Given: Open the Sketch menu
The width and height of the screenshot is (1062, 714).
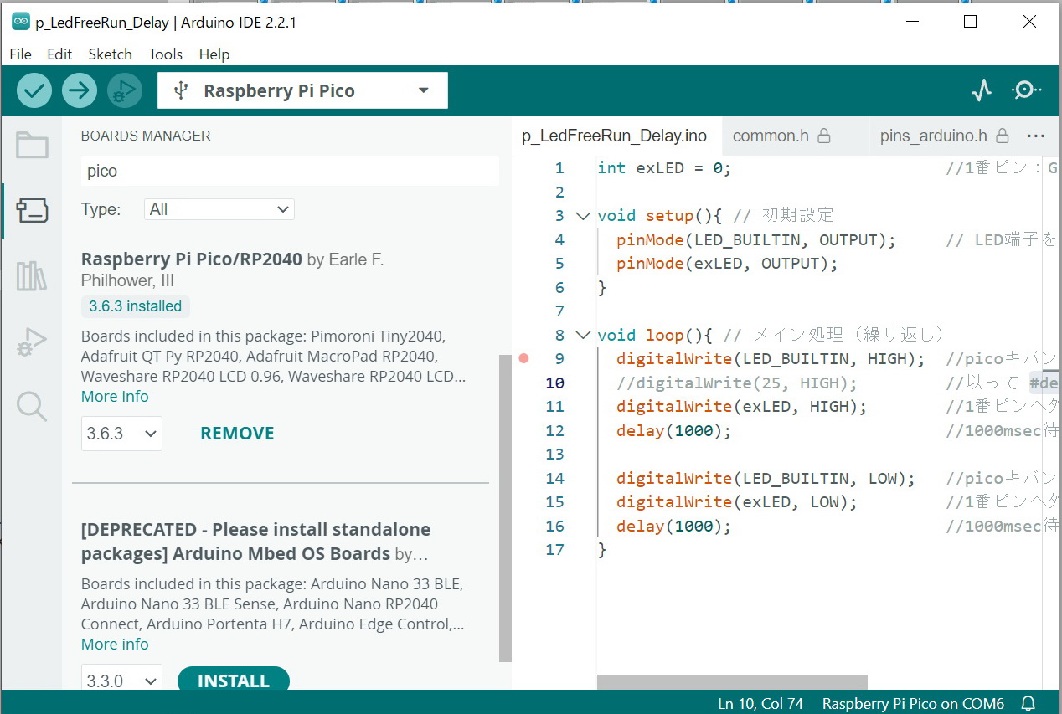Looking at the screenshot, I should coord(110,54).
